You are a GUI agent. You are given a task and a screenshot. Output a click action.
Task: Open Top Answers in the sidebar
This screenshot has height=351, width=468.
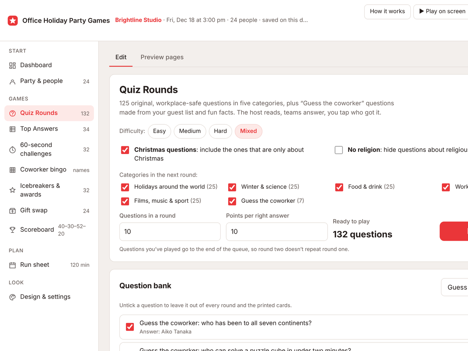tap(49, 129)
